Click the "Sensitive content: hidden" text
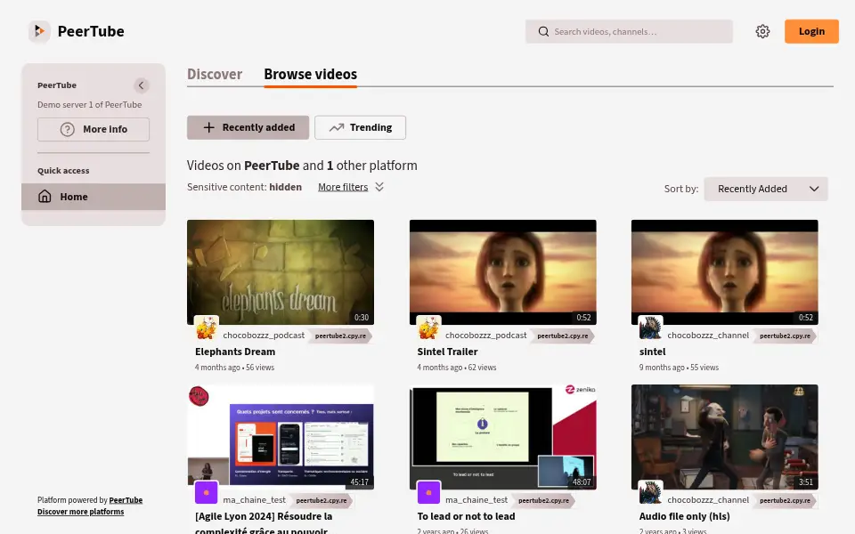 [244, 187]
